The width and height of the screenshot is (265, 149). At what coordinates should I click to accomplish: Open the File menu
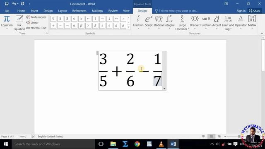(x=7, y=11)
